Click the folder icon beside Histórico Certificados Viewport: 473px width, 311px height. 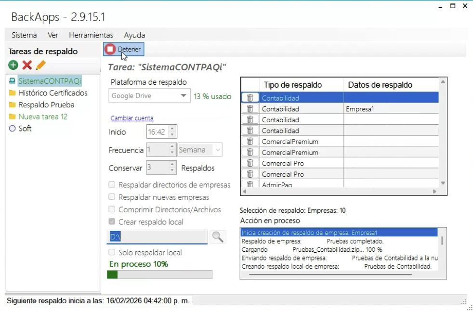[x=13, y=93]
